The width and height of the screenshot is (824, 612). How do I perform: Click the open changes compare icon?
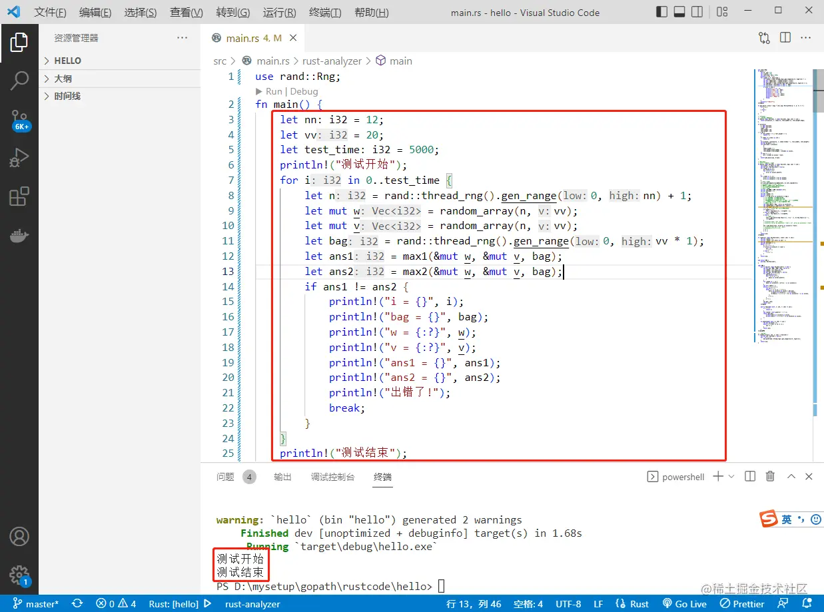pos(764,38)
